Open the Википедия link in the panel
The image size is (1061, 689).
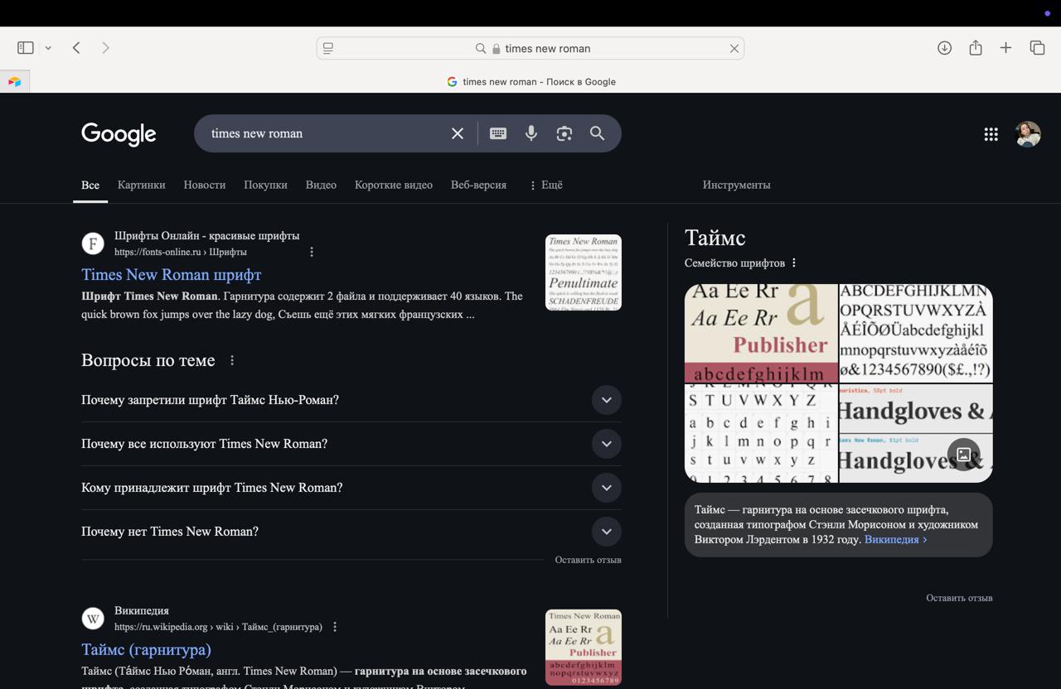[895, 539]
